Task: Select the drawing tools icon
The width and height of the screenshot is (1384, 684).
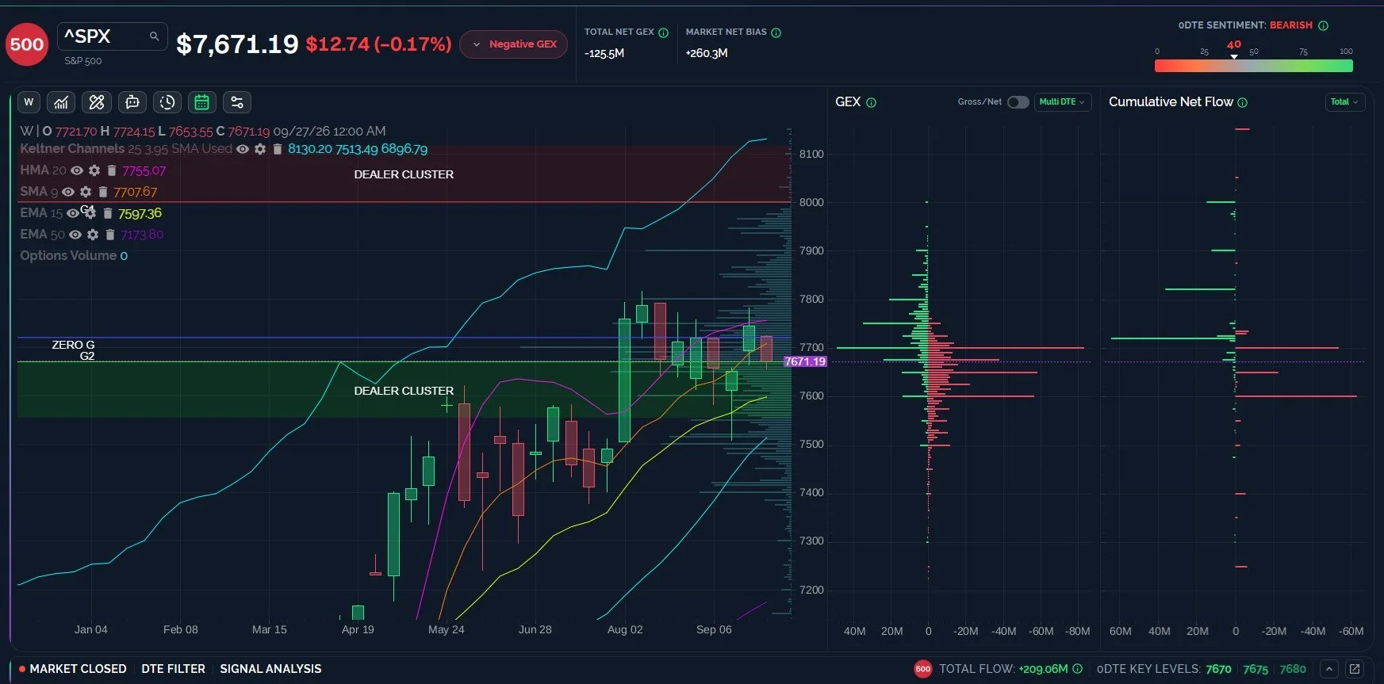Action: pos(97,102)
